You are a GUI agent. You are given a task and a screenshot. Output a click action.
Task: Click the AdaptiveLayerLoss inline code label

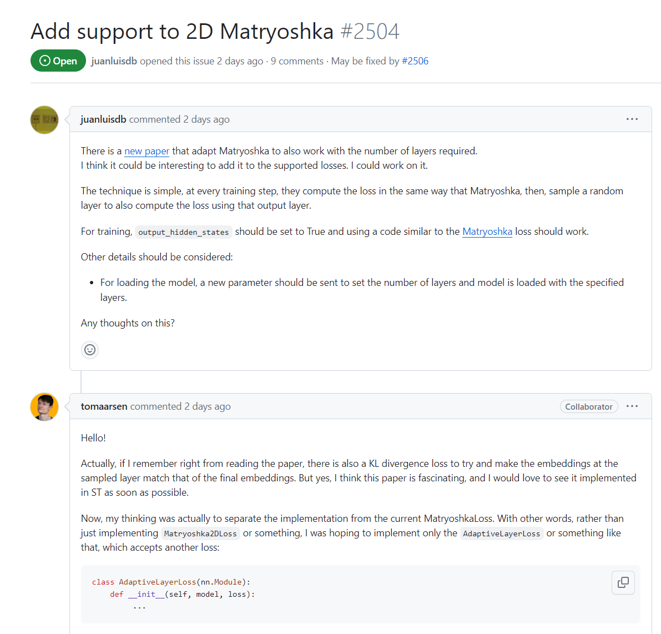pos(501,534)
